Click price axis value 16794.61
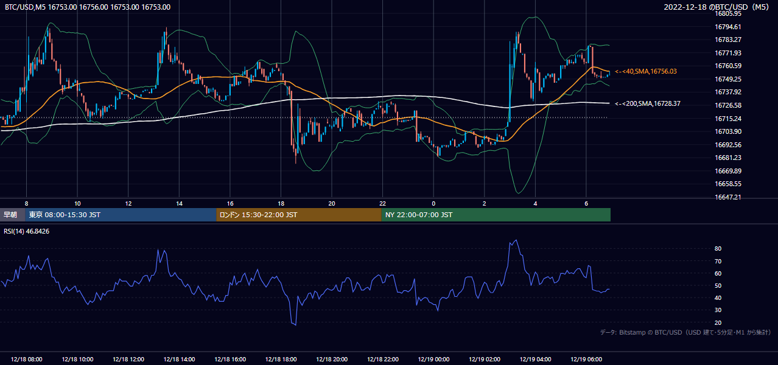The height and width of the screenshot is (365, 778). click(727, 27)
